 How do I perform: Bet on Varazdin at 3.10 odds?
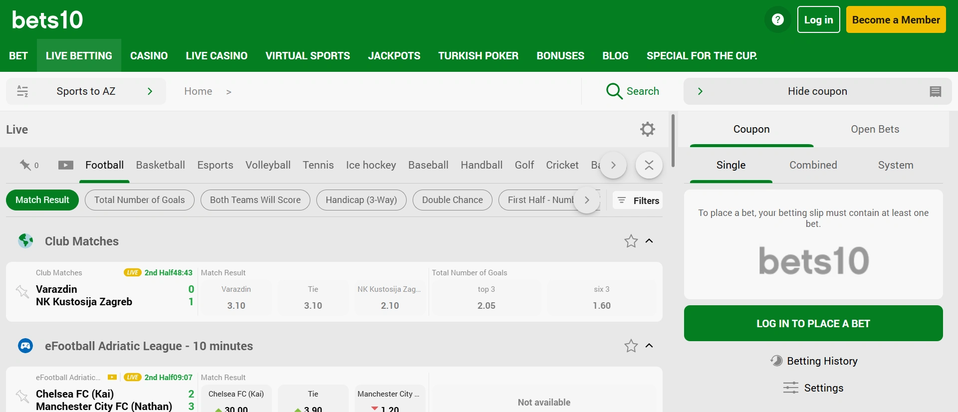236,298
